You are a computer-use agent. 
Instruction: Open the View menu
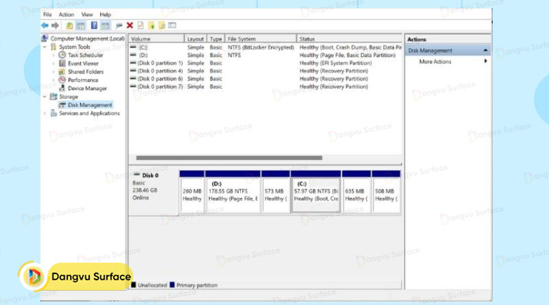click(87, 14)
